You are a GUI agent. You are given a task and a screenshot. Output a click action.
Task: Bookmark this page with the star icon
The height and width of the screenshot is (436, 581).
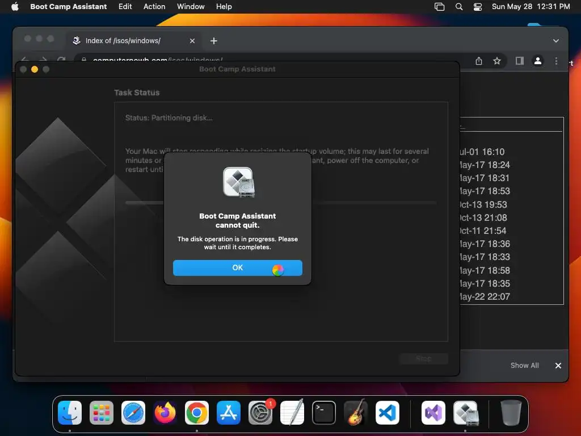[497, 61]
